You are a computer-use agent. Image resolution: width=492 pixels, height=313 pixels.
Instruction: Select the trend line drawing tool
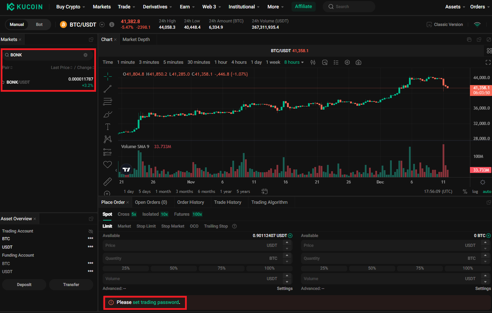(x=108, y=89)
